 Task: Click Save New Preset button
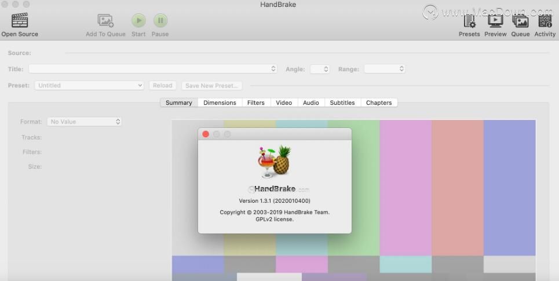click(212, 86)
